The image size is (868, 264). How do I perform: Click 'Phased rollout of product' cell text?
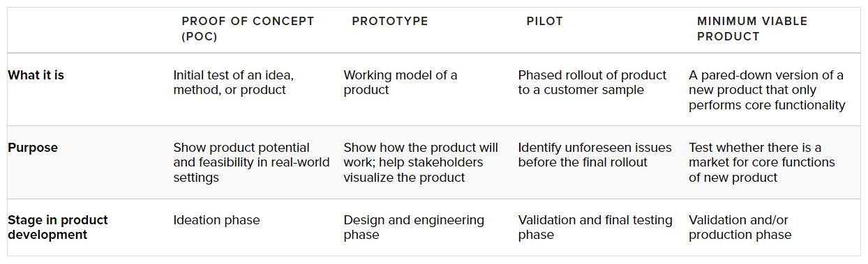tap(592, 82)
